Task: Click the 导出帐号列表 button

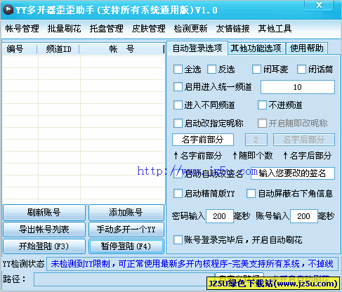Action: coord(44,230)
